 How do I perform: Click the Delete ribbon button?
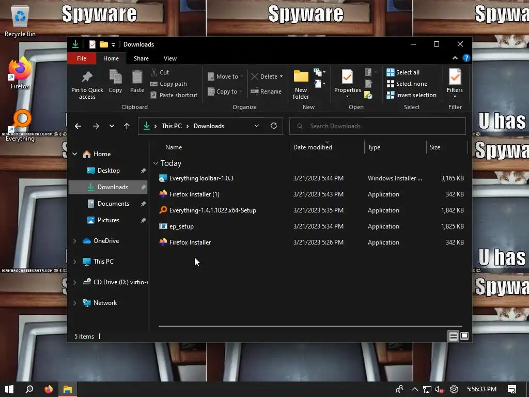point(267,77)
